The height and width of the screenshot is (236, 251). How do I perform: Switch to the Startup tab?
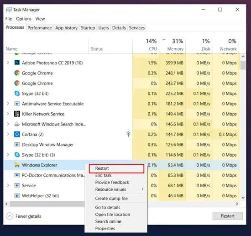point(88,28)
